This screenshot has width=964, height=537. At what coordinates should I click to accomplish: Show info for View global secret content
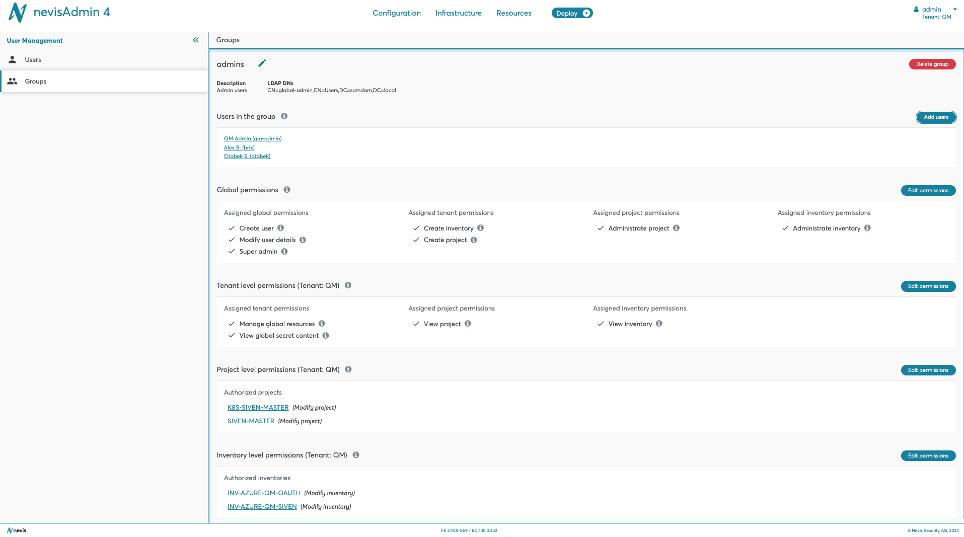tap(326, 336)
